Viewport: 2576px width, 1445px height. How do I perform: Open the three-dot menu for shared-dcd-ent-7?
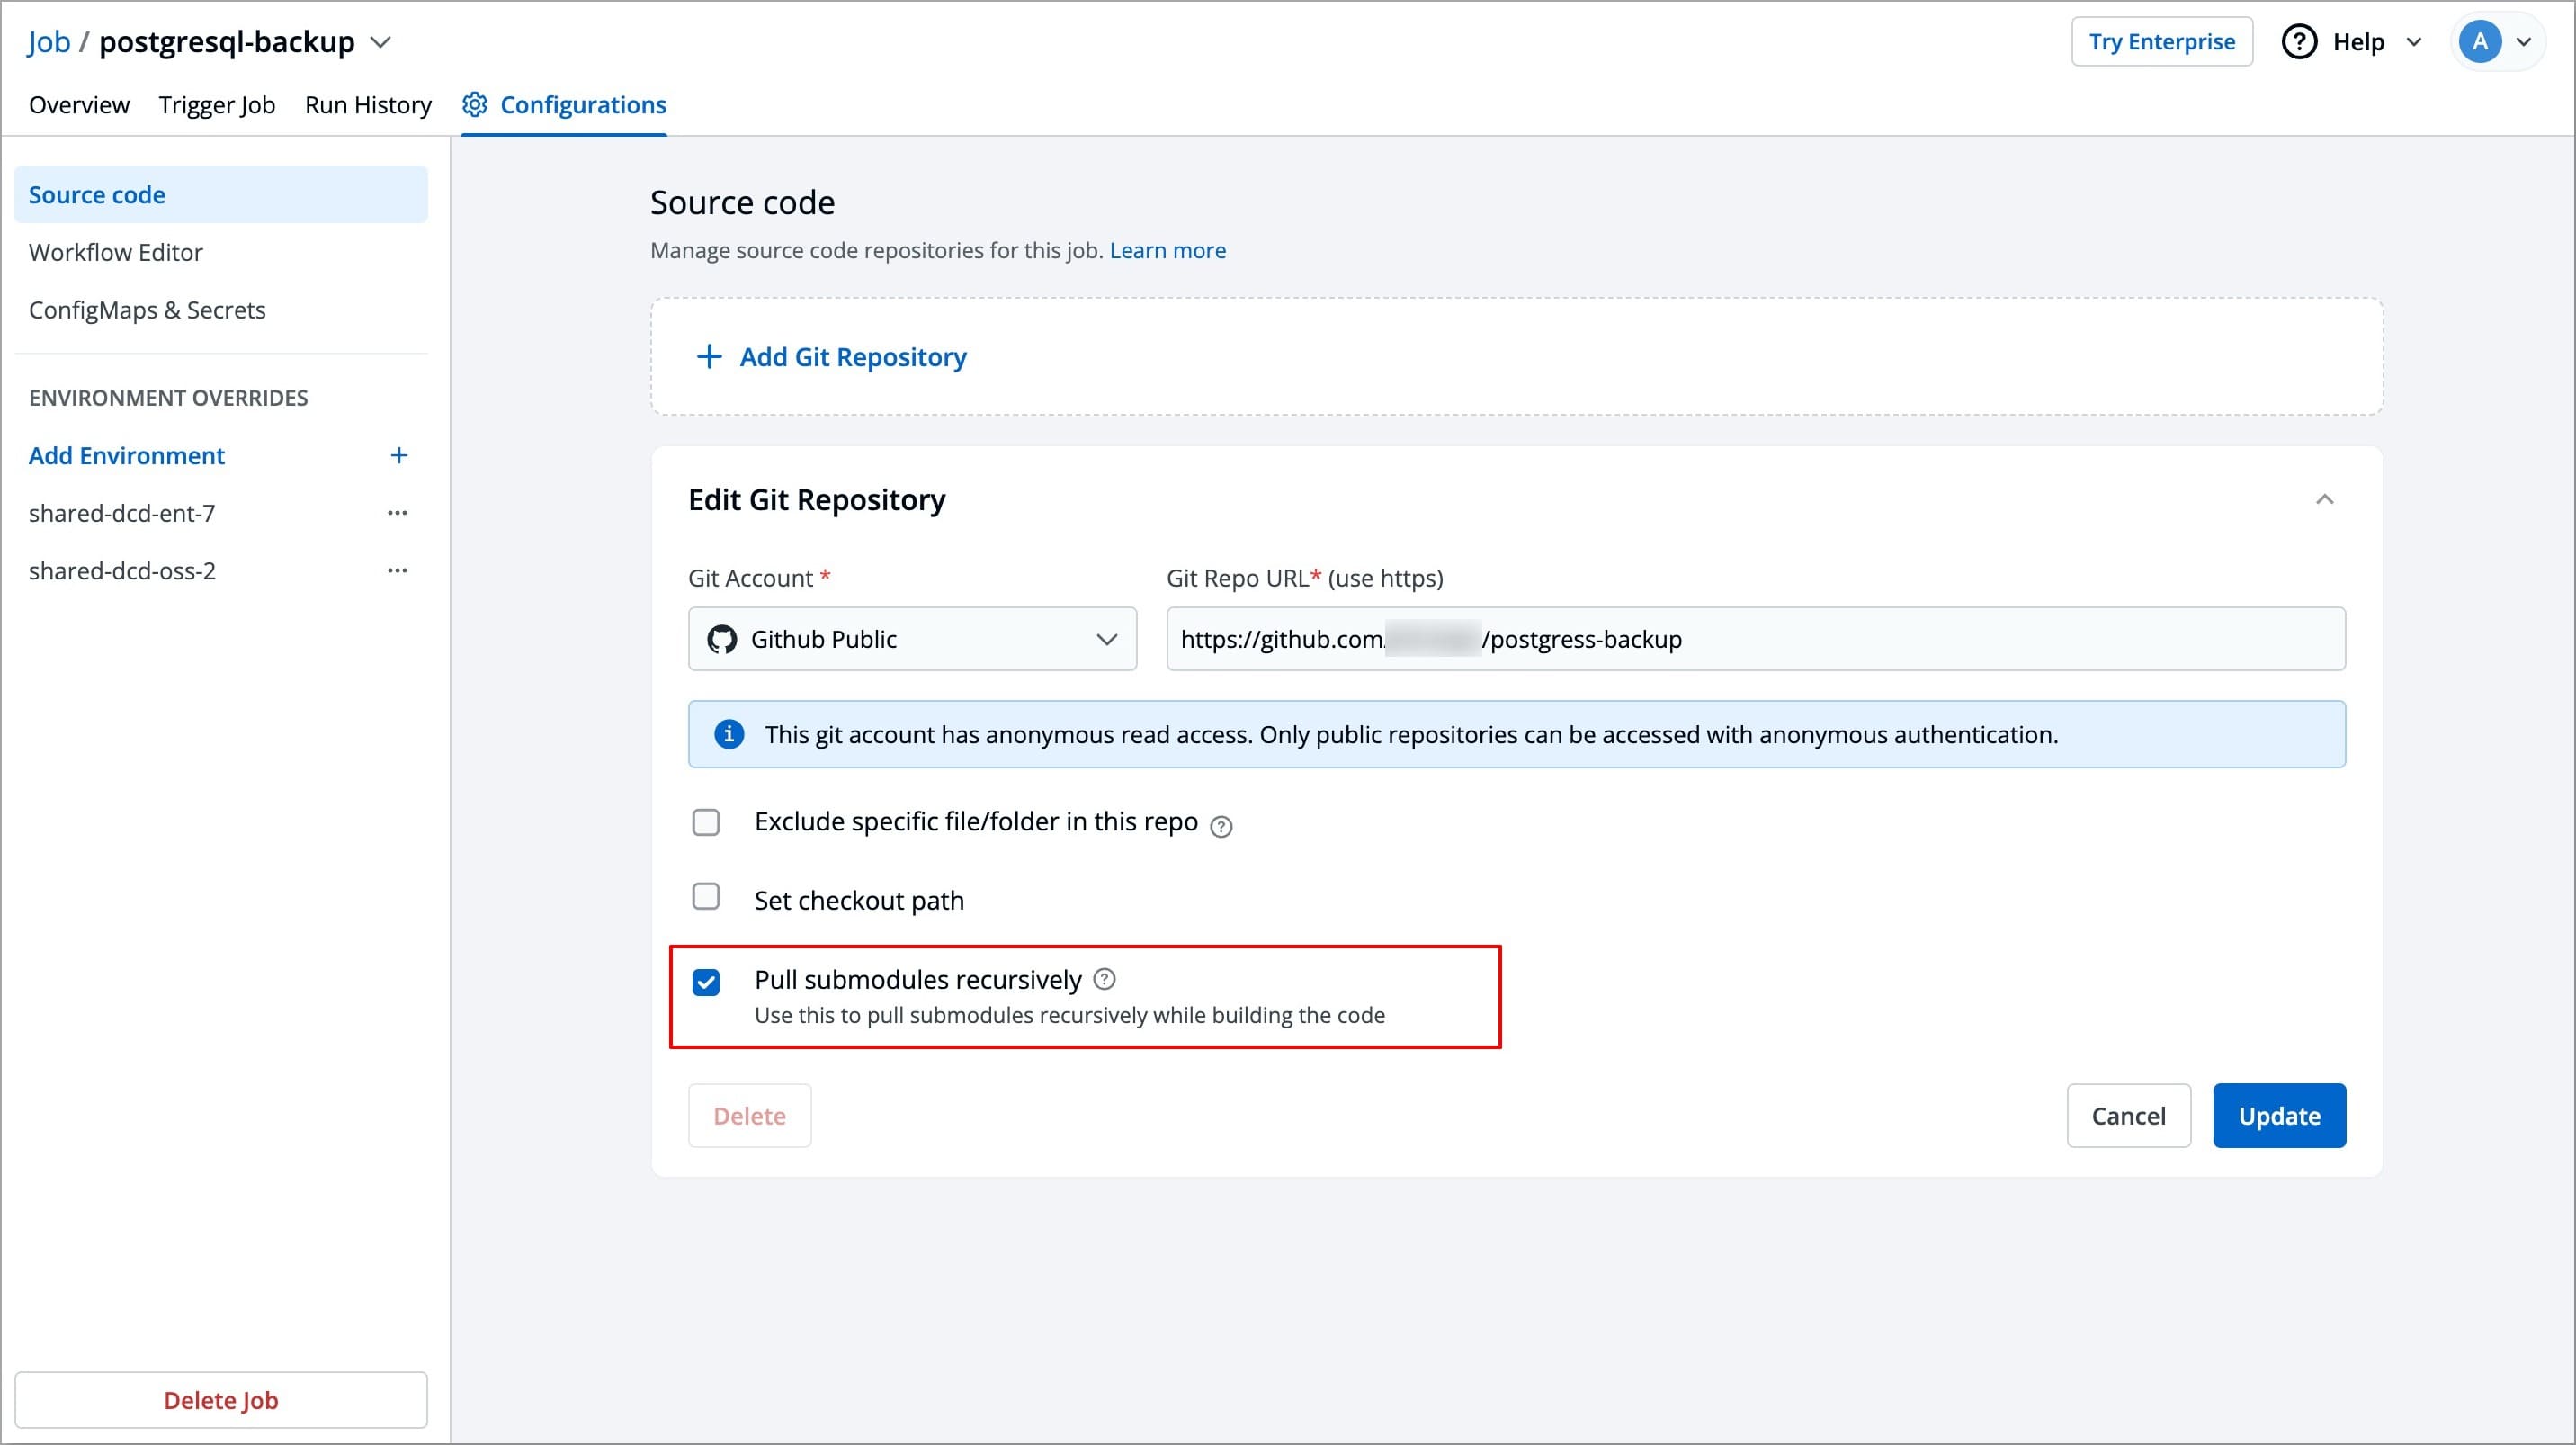click(x=397, y=513)
